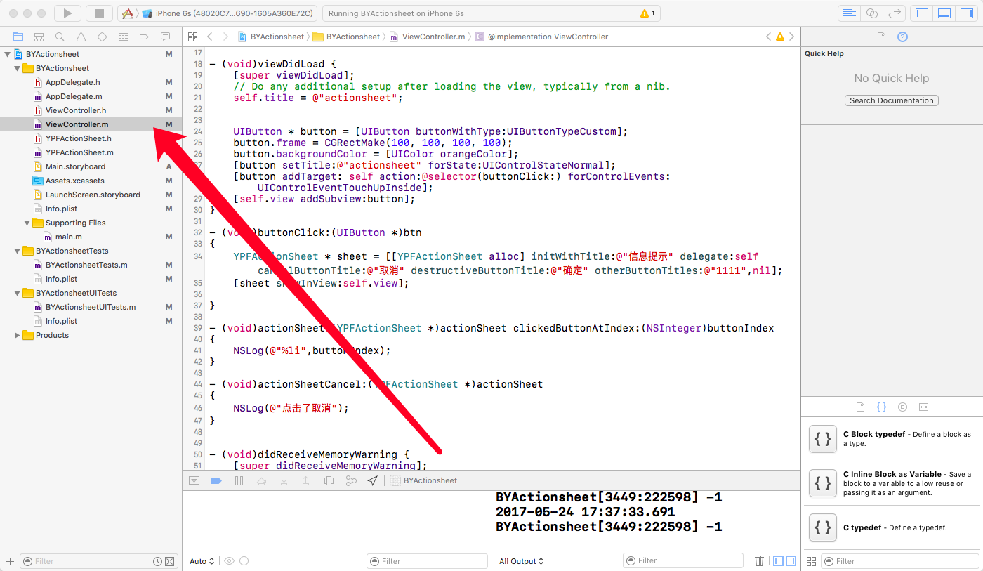Toggle breakpoints in the debug bar

point(216,480)
